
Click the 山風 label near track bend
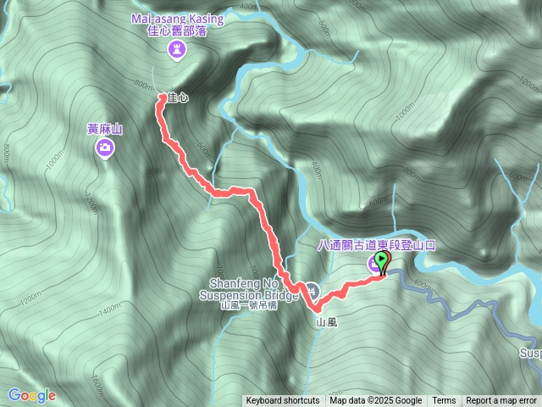[x=326, y=322]
